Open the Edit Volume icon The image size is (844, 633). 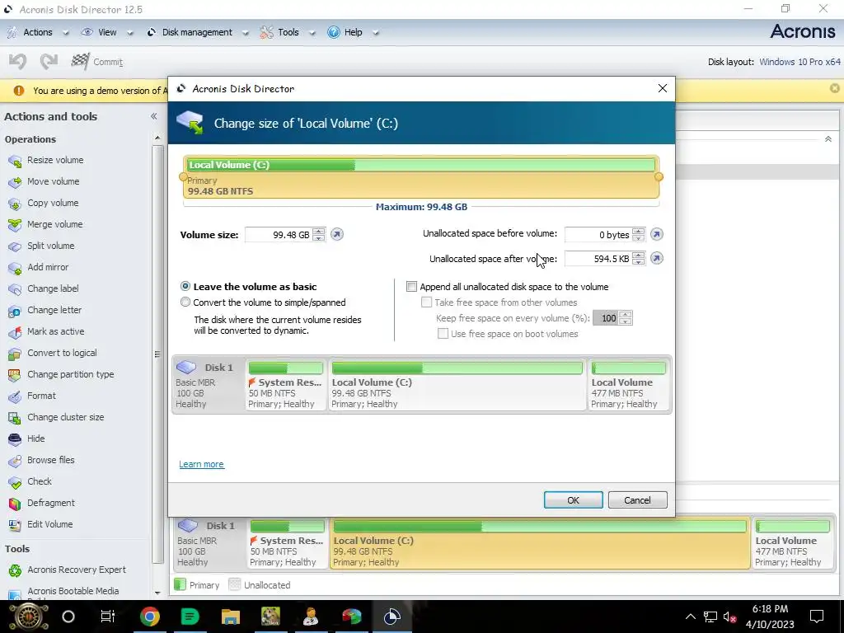tap(15, 525)
